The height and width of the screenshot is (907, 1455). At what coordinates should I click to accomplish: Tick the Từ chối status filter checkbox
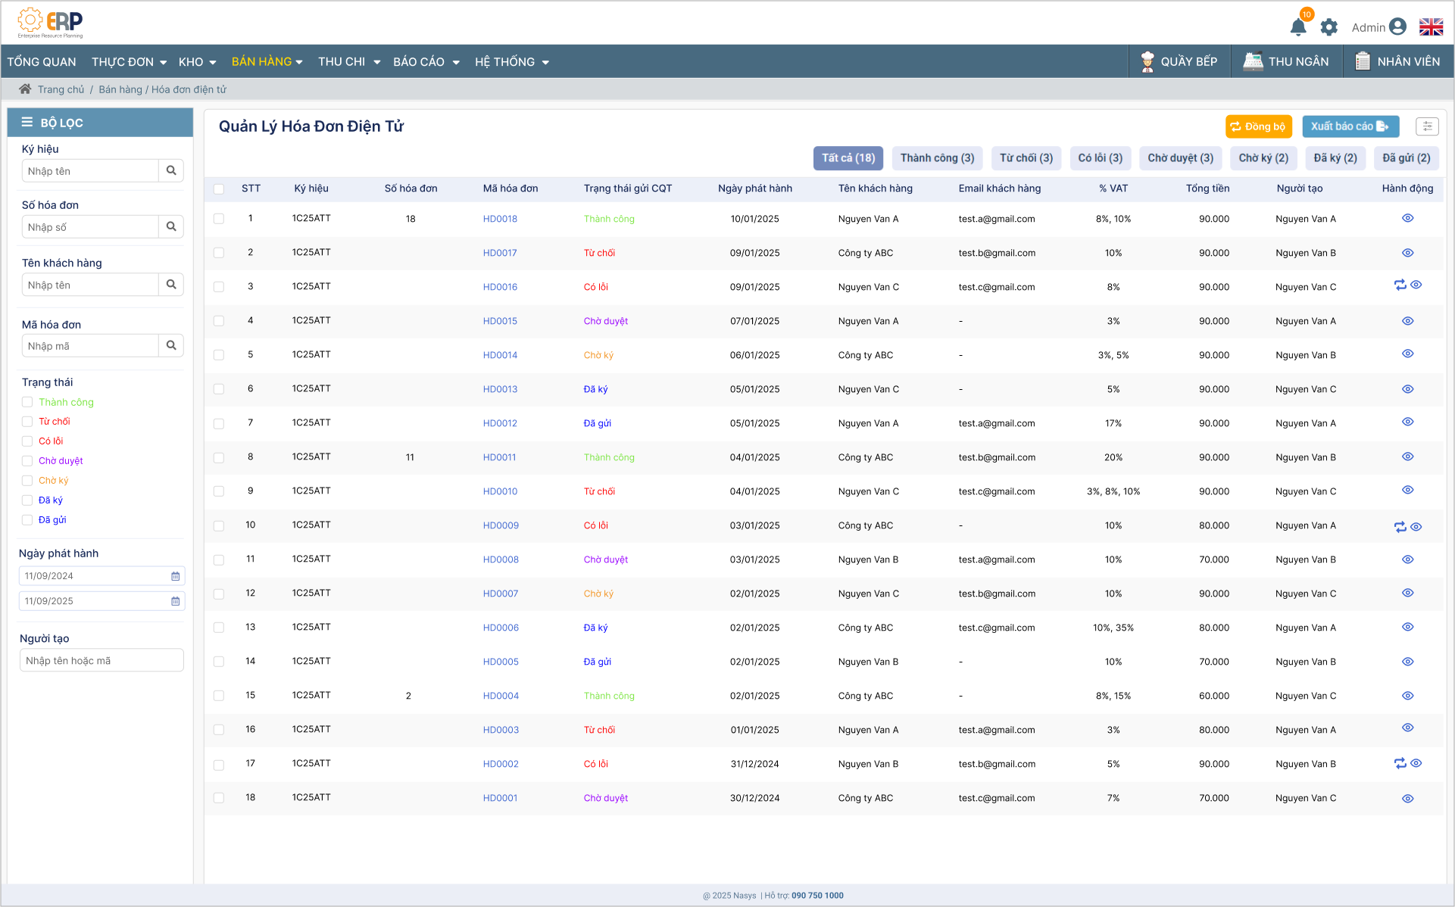coord(27,422)
